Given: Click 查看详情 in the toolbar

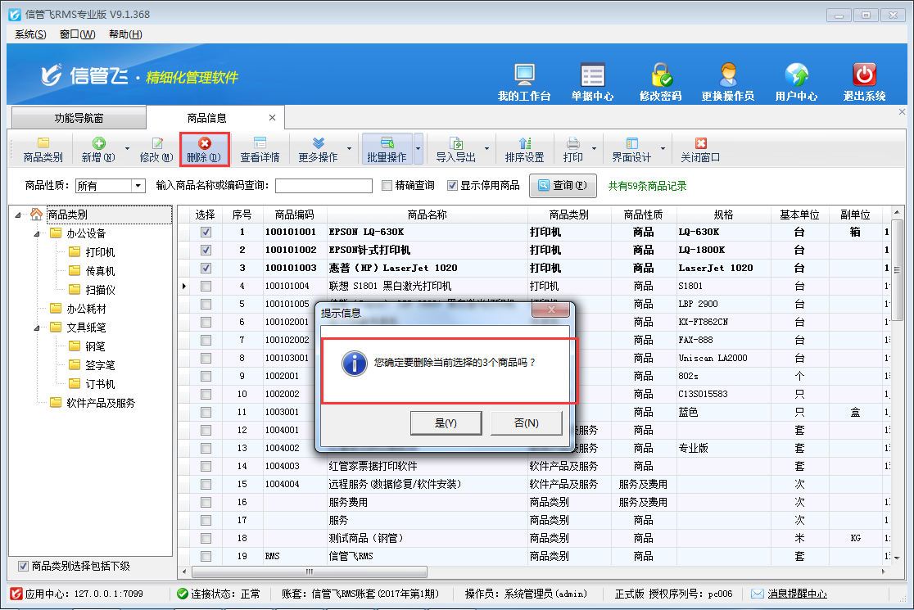Looking at the screenshot, I should pos(260,150).
